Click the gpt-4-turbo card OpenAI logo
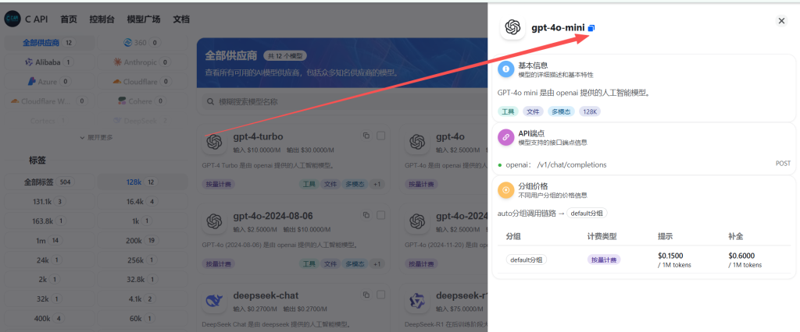The height and width of the screenshot is (332, 800). click(x=214, y=142)
